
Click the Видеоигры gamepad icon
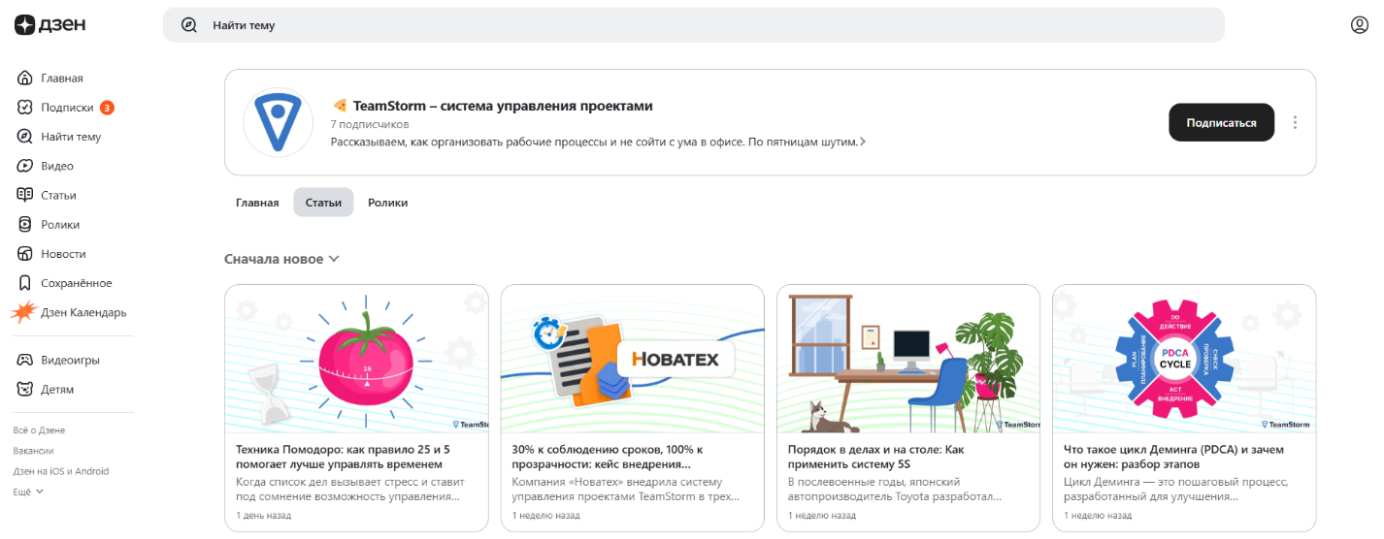(x=25, y=360)
